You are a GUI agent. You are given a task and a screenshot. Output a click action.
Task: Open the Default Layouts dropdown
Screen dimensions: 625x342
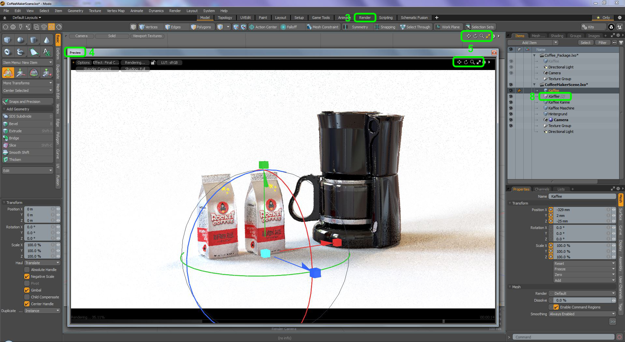[27, 18]
